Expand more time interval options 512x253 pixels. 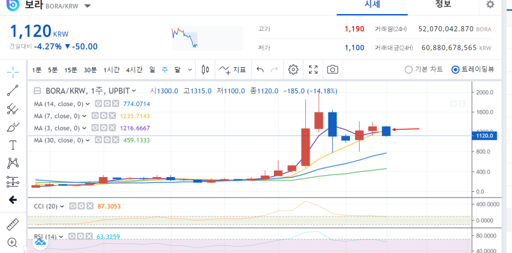[x=190, y=70]
